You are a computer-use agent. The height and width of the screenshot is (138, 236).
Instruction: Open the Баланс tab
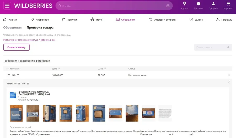click(196, 20)
